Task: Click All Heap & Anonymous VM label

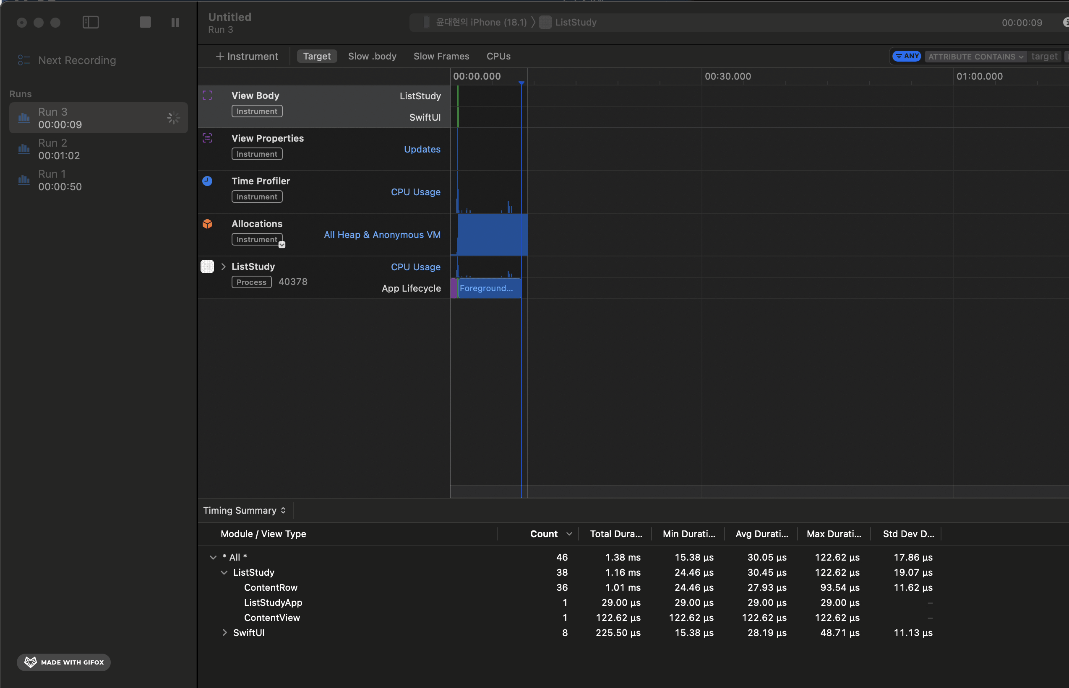Action: 382,235
